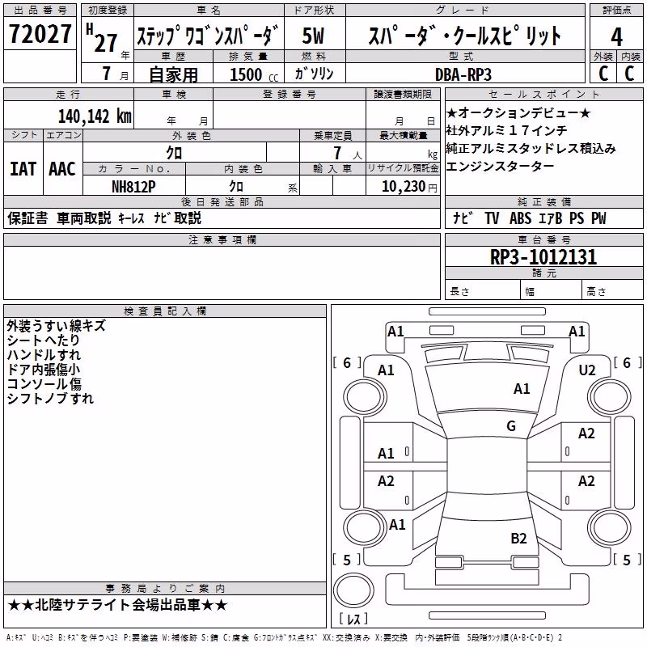
Task: Click model code DBA-RP3
Action: point(463,74)
